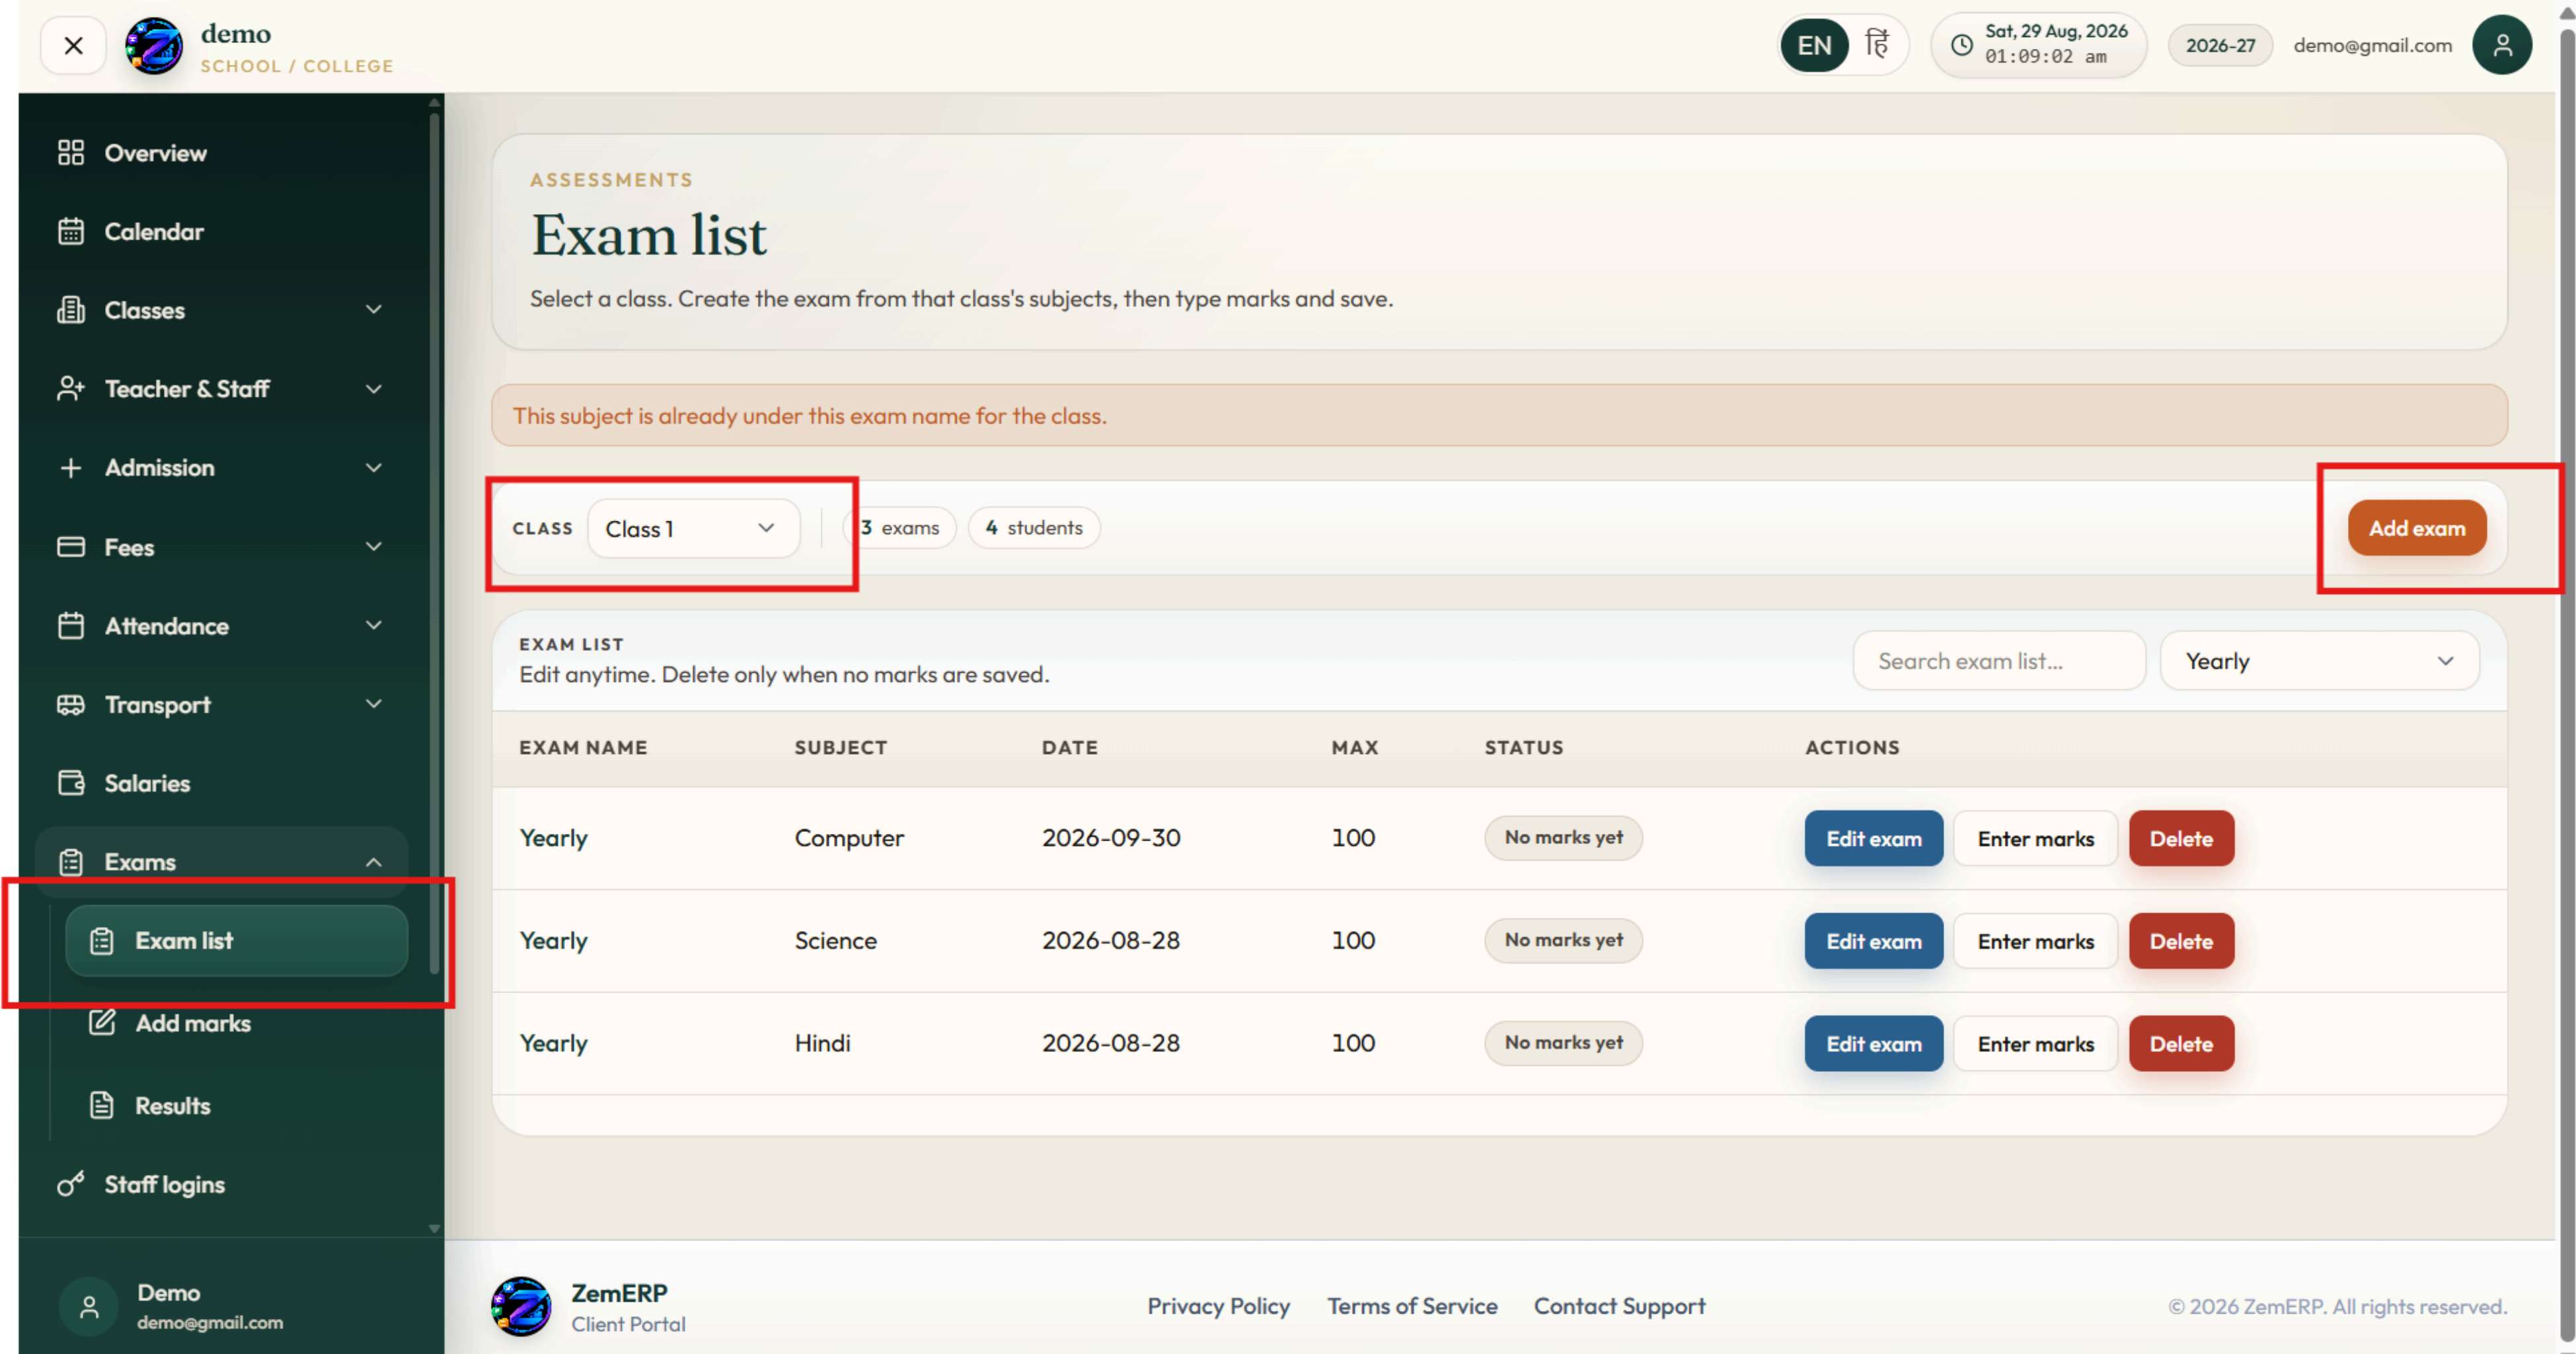
Task: Enter marks for Science exam
Action: [2036, 941]
